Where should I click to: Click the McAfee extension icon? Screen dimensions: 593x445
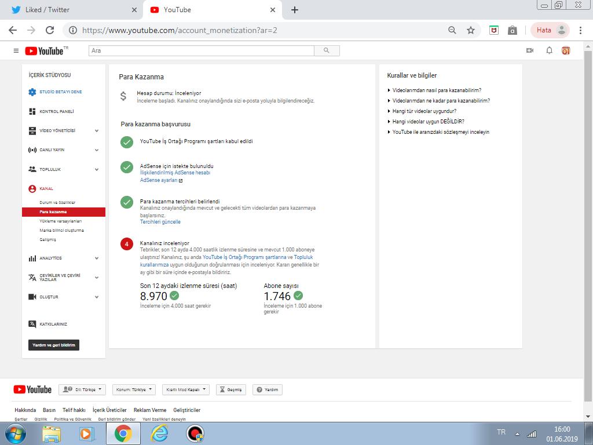(494, 30)
